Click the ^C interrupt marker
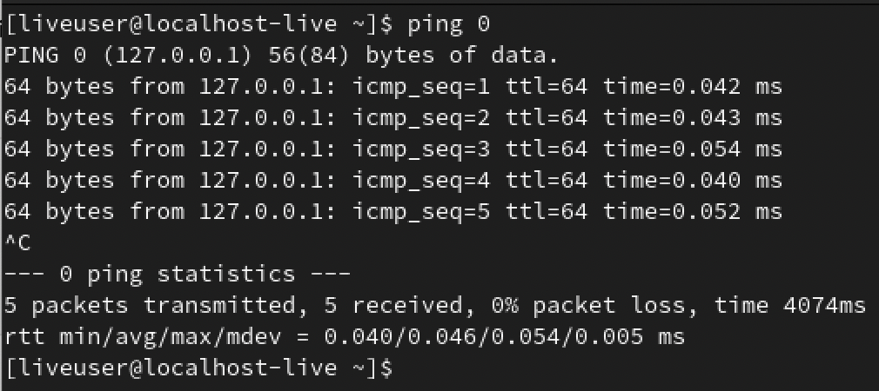Viewport: 879px width, 391px height. click(x=17, y=243)
